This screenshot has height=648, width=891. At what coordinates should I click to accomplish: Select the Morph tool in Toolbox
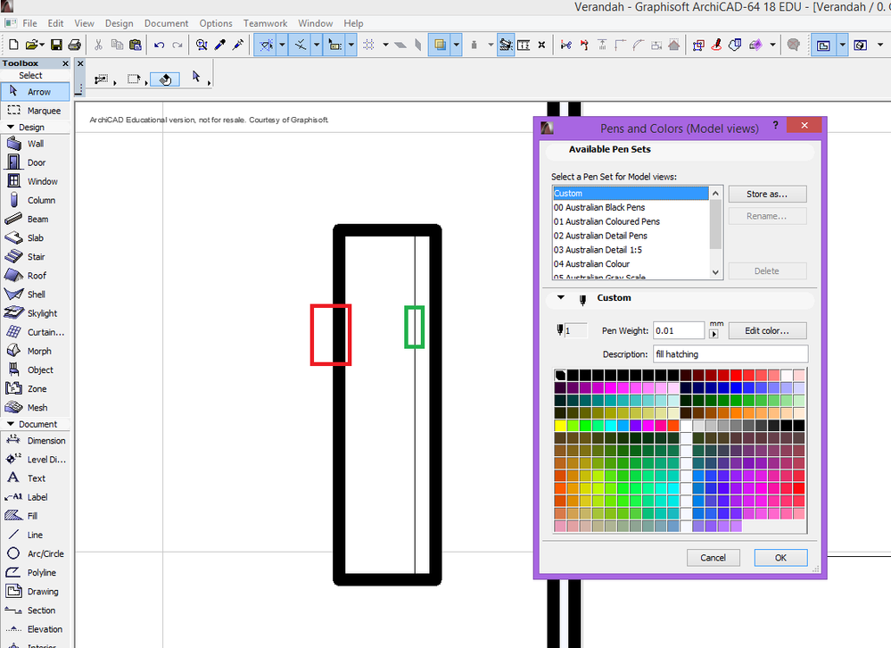(x=36, y=352)
